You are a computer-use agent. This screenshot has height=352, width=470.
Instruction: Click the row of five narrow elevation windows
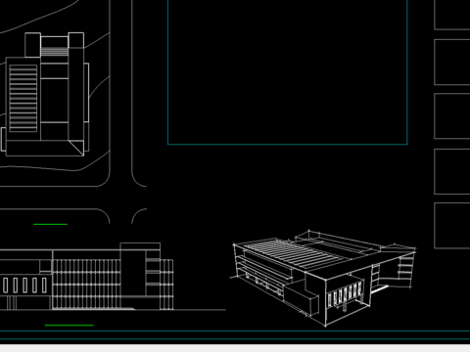tap(24, 286)
